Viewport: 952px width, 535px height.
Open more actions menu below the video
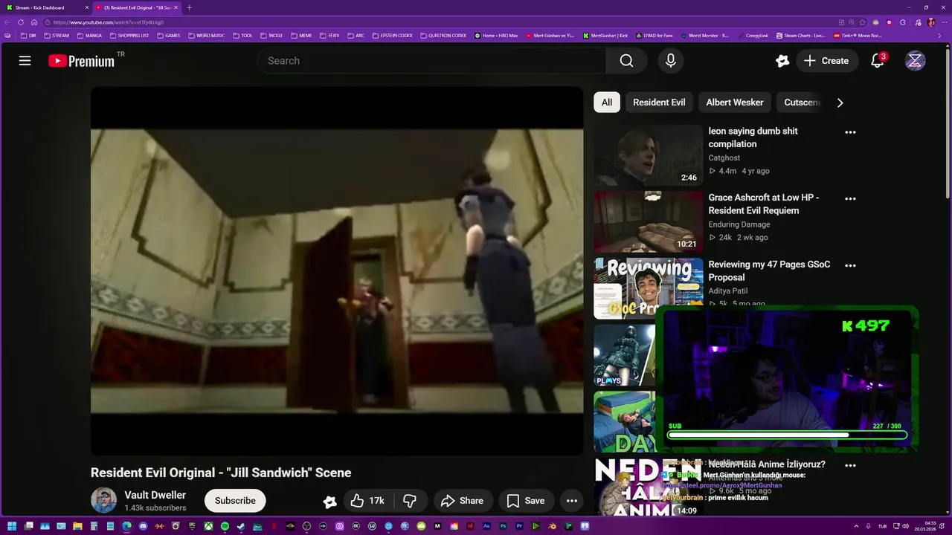[571, 501]
